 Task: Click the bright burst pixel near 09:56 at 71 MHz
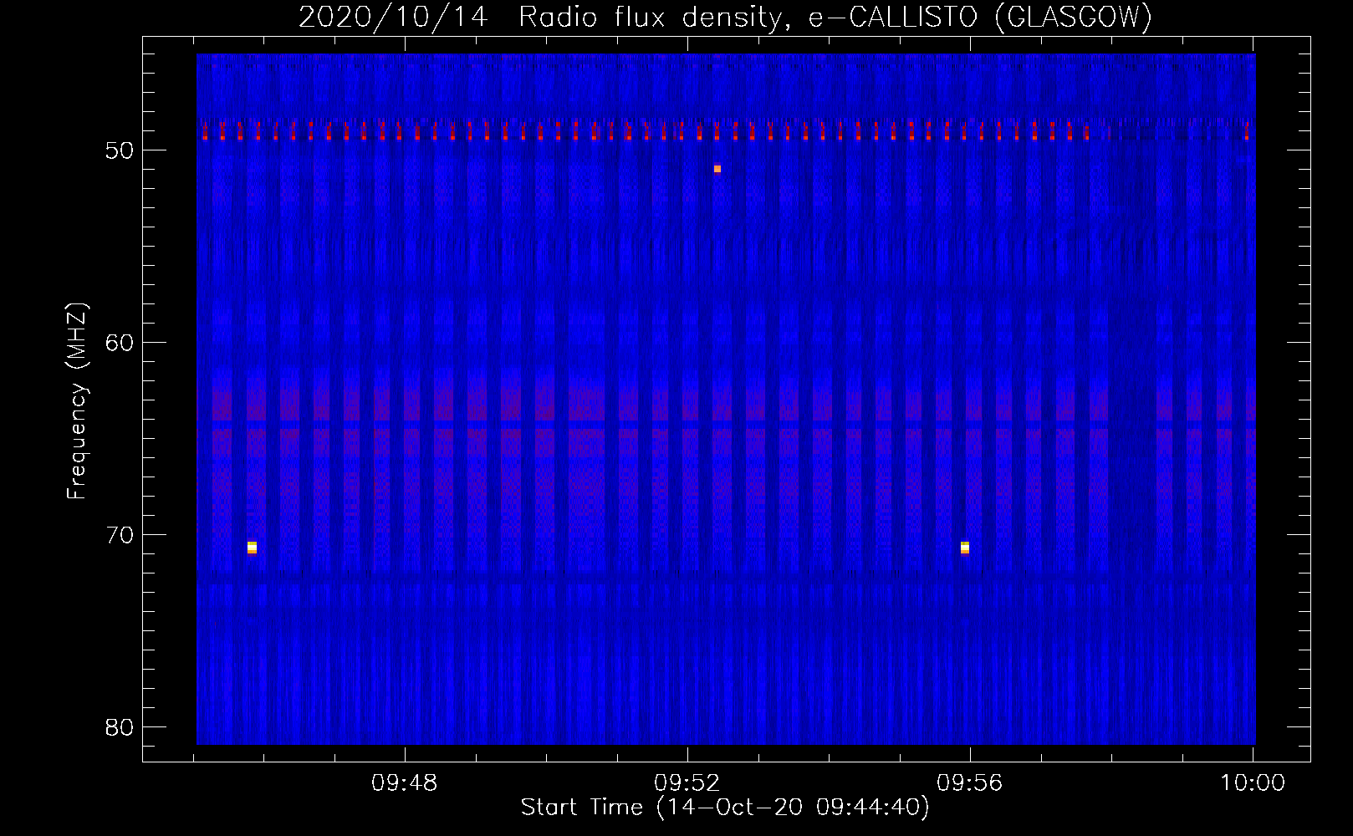click(965, 548)
